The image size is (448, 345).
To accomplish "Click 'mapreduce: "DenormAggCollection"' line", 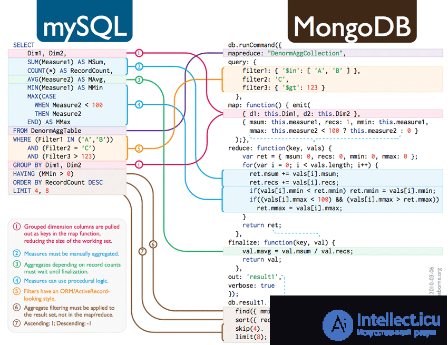I will (x=287, y=53).
